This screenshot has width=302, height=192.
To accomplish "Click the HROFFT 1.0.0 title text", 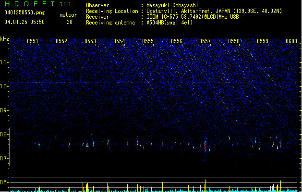I will pos(38,4).
